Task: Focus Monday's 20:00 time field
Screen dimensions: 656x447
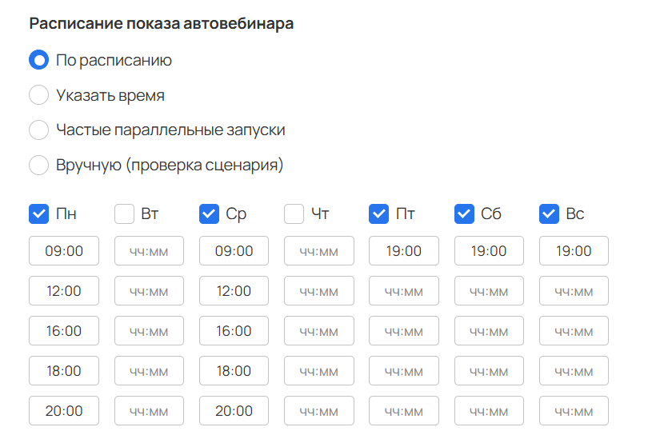Action: (x=64, y=411)
